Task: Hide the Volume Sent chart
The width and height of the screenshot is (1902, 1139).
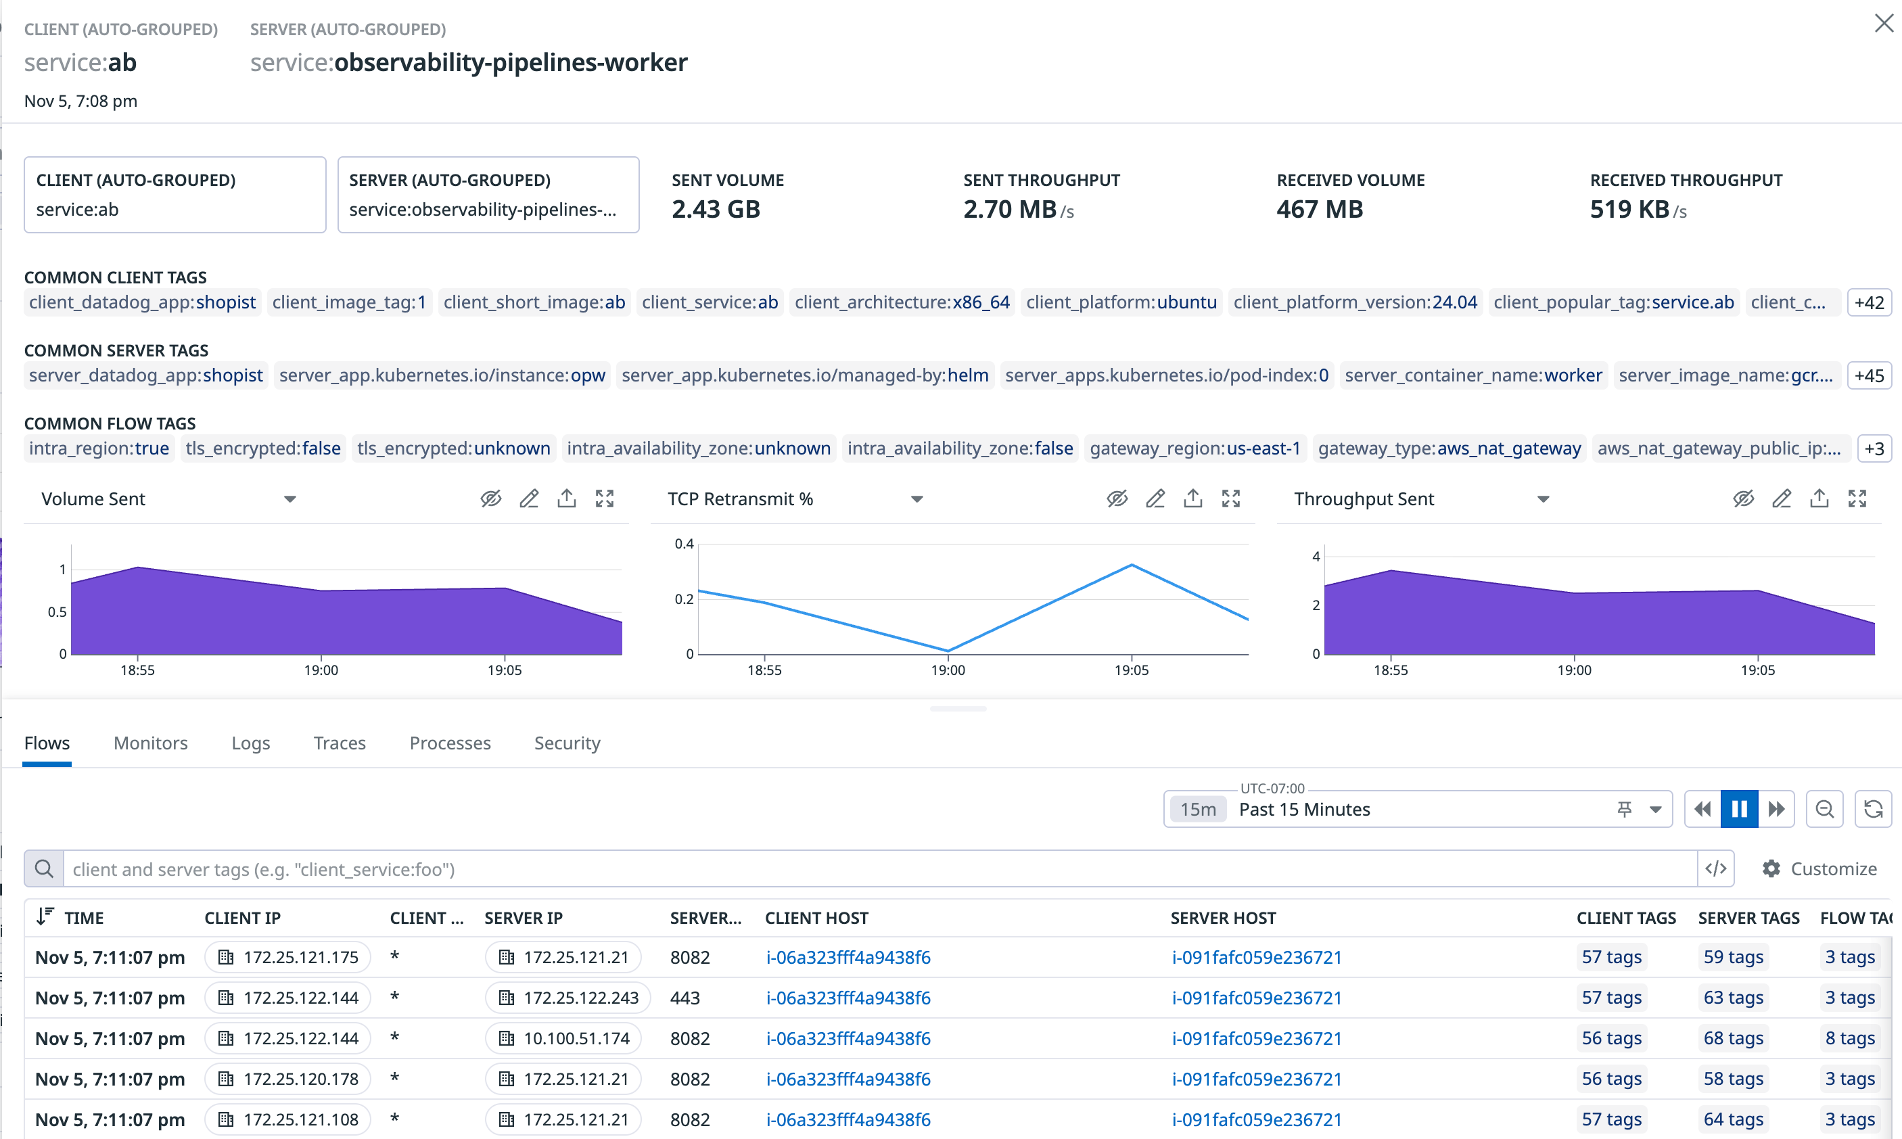Action: pyautogui.click(x=491, y=498)
